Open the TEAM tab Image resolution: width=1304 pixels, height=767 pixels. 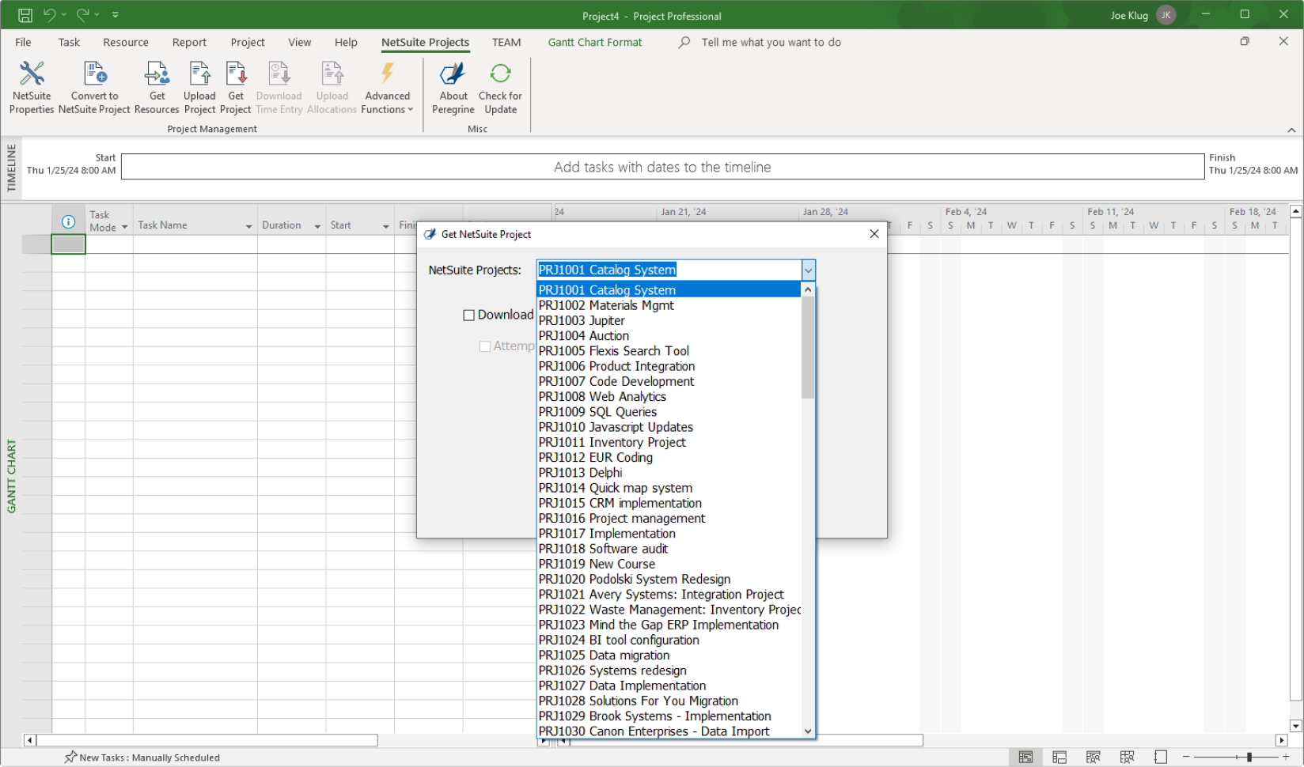[506, 43]
